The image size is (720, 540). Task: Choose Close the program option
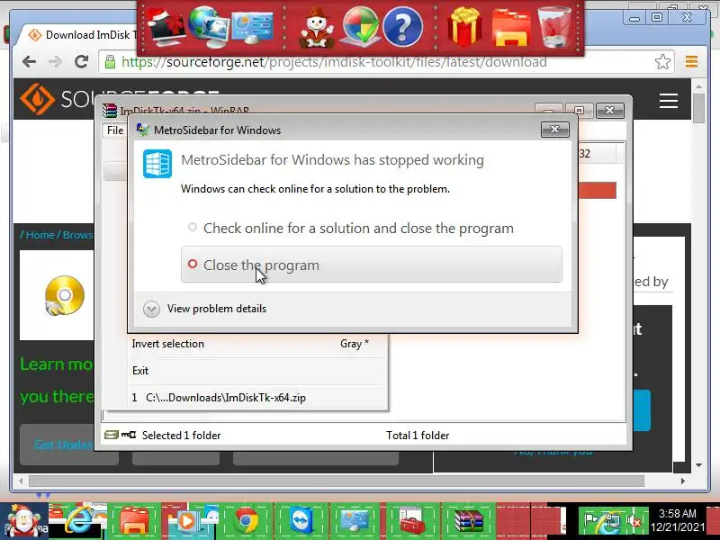(372, 265)
